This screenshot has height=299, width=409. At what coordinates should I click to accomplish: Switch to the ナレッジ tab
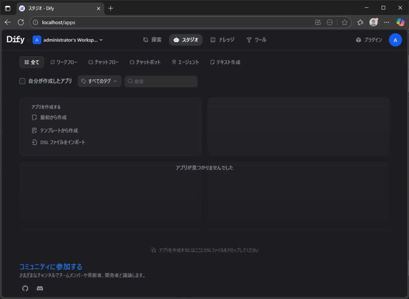[222, 40]
